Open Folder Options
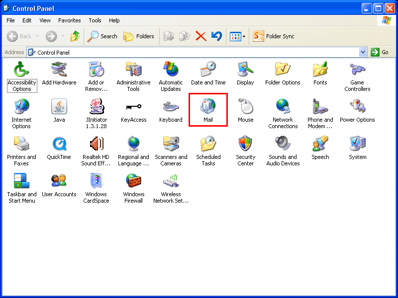The height and width of the screenshot is (298, 398). point(283,74)
